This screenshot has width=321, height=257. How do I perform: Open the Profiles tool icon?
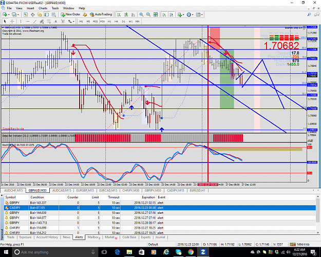coord(14,14)
